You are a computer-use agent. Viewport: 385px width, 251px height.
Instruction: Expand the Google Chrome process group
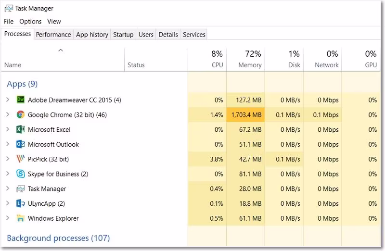tap(7, 115)
